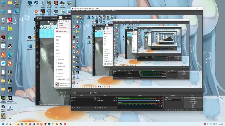Click search icon in QQ panel toolbar
The width and height of the screenshot is (225, 126).
(68, 21)
